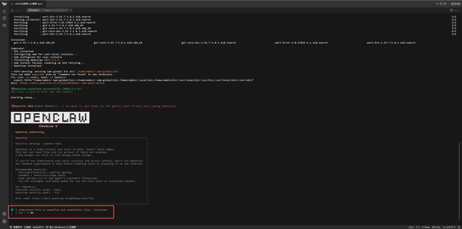
Task: Open the npm-path-sanity docs link
Action: click(62, 83)
